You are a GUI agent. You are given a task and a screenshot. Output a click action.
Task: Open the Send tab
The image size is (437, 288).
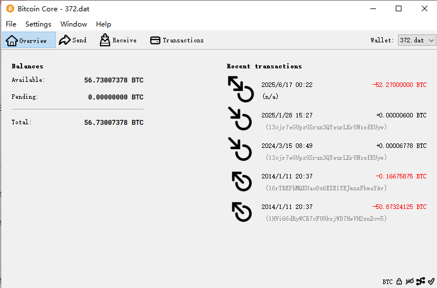coord(73,40)
